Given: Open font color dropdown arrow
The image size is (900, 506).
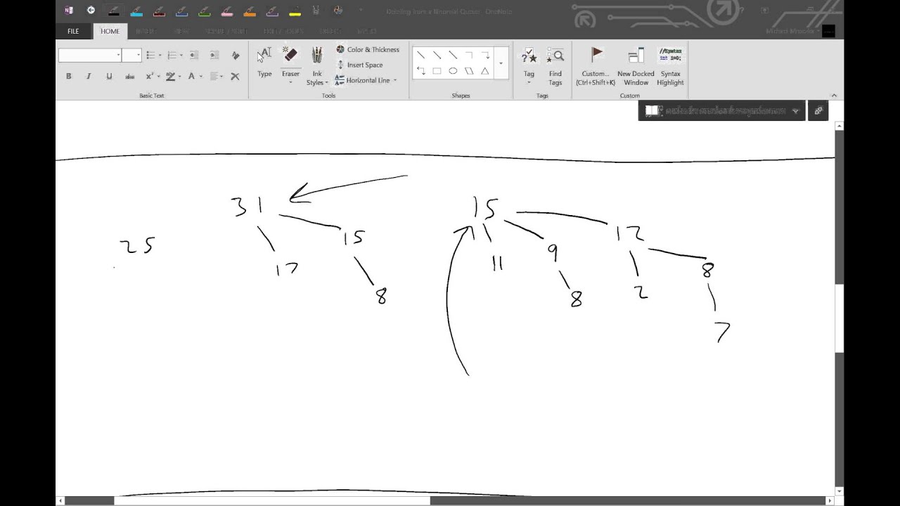Looking at the screenshot, I should pos(201,76).
